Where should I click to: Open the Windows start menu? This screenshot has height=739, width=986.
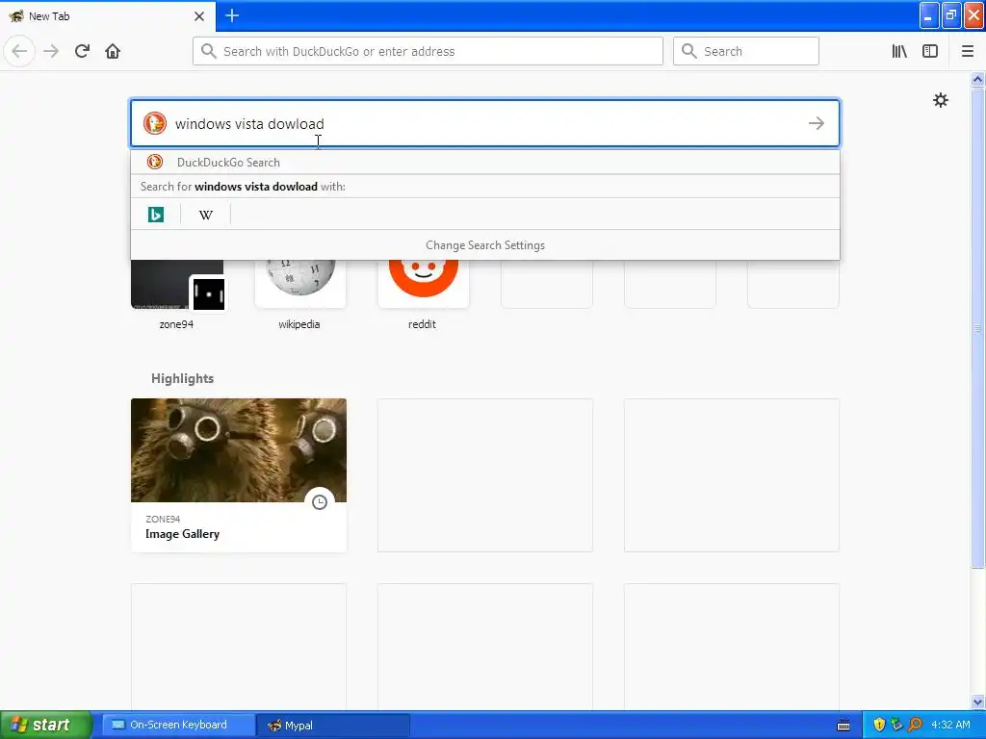[x=46, y=725]
